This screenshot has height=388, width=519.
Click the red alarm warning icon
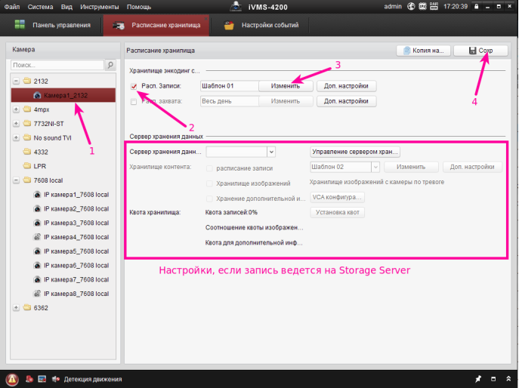(12, 379)
